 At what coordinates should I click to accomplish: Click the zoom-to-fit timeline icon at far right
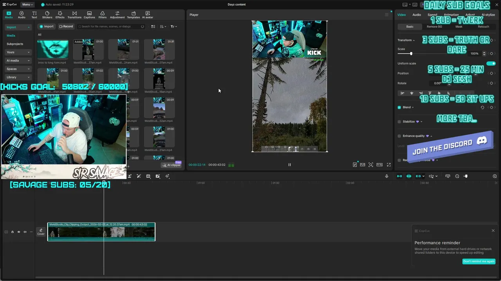tap(495, 176)
